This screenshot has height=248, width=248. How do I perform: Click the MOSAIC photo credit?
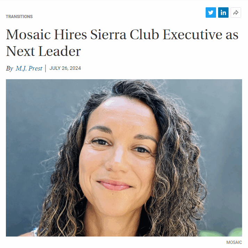234,242
